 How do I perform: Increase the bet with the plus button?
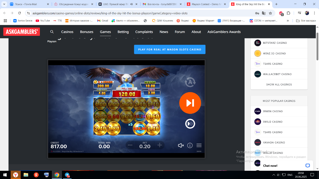(x=159, y=145)
